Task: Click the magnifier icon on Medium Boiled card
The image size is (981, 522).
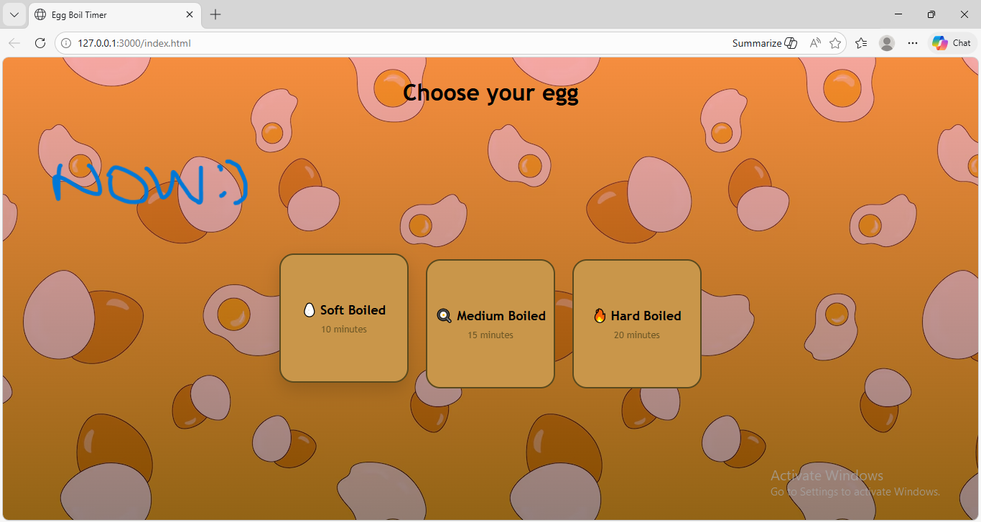Action: click(x=444, y=315)
